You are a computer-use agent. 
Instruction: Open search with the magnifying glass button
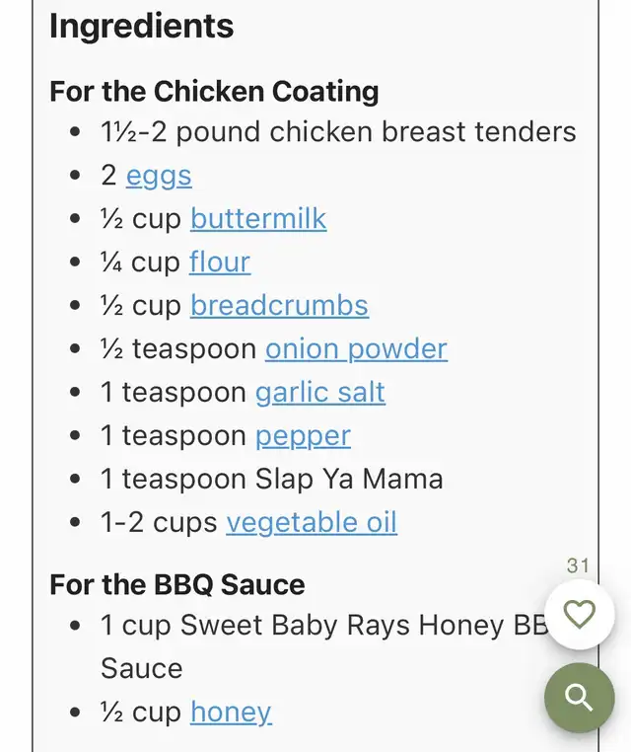(x=579, y=699)
